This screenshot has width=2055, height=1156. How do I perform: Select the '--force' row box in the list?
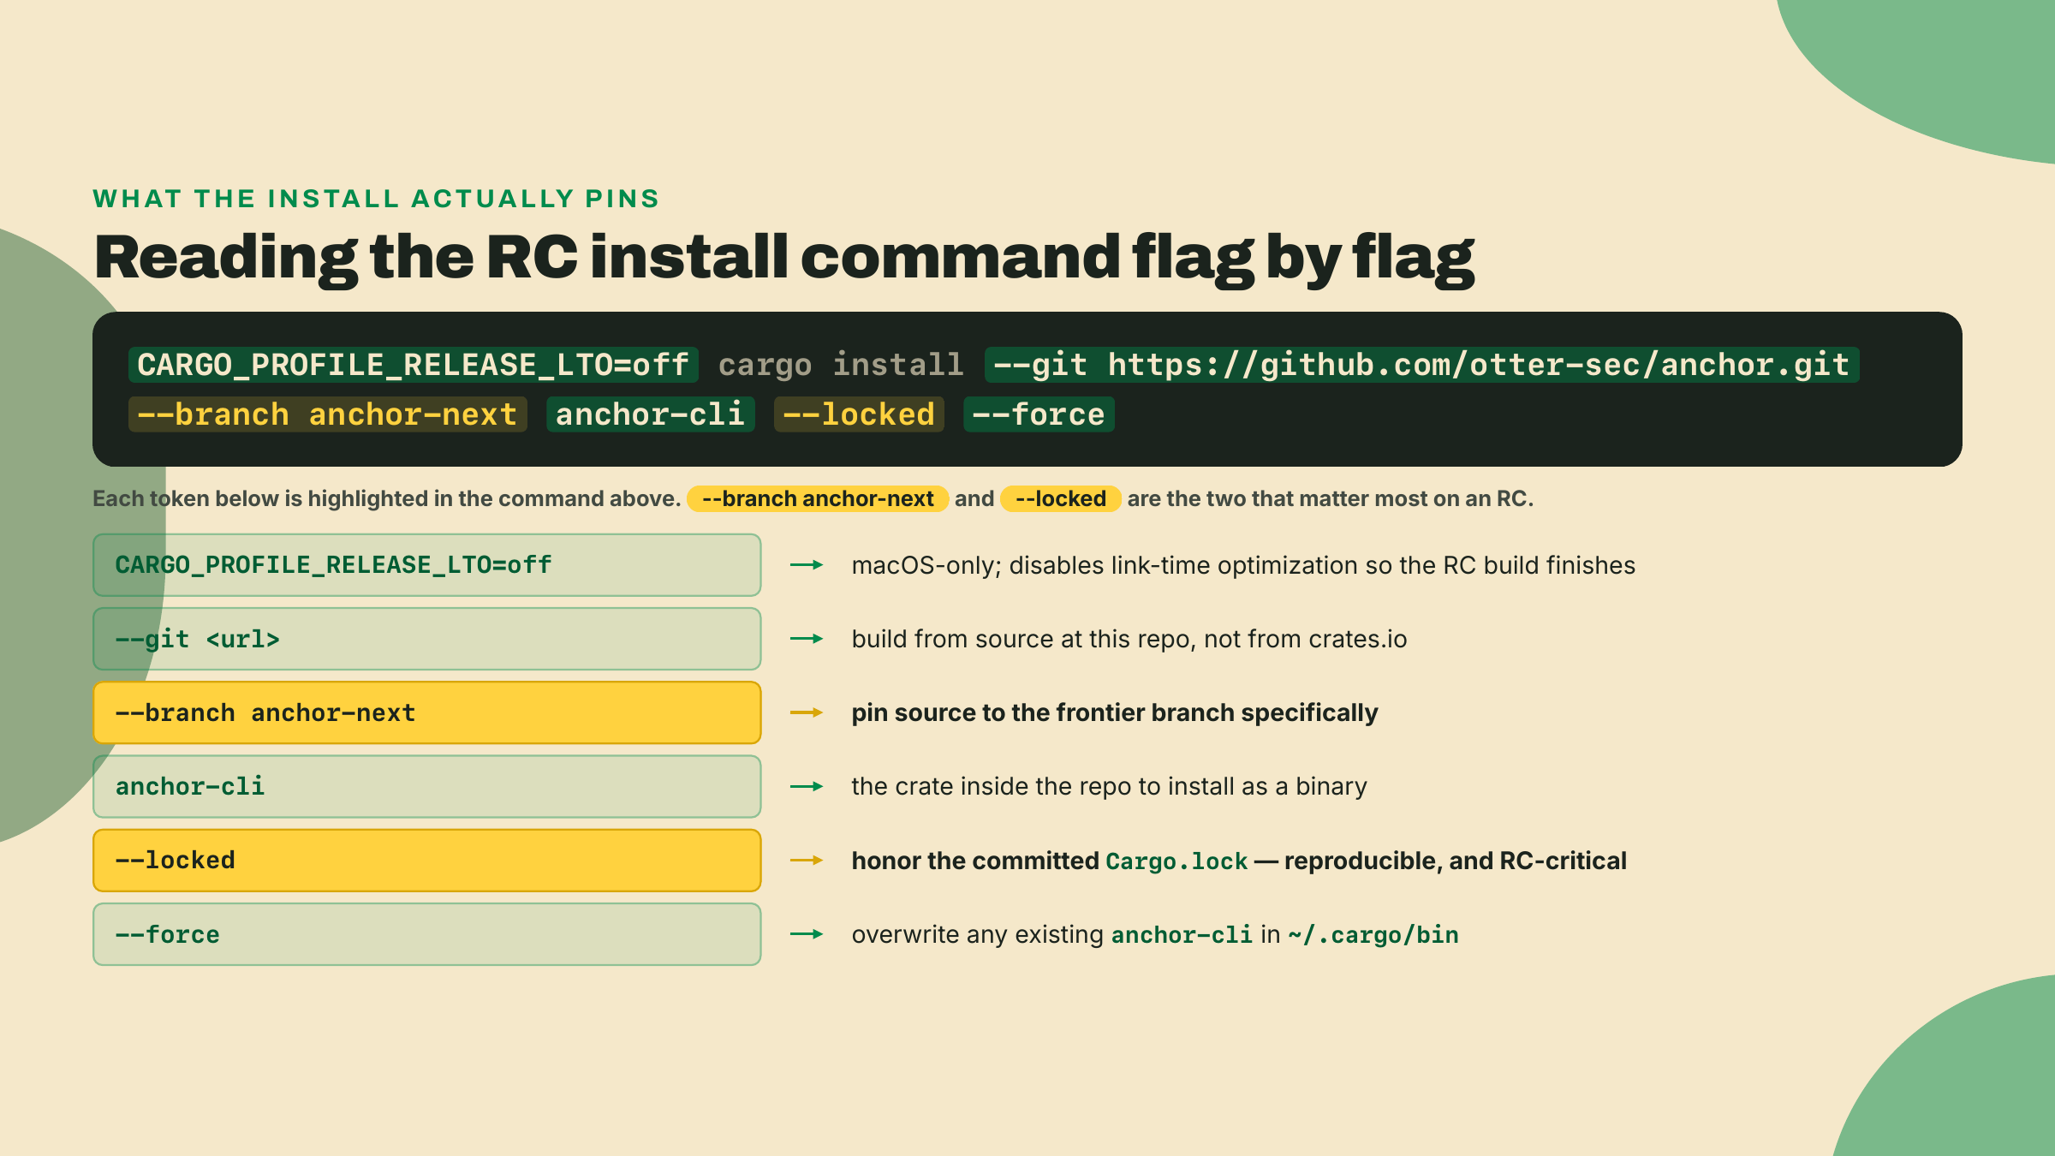(x=427, y=934)
